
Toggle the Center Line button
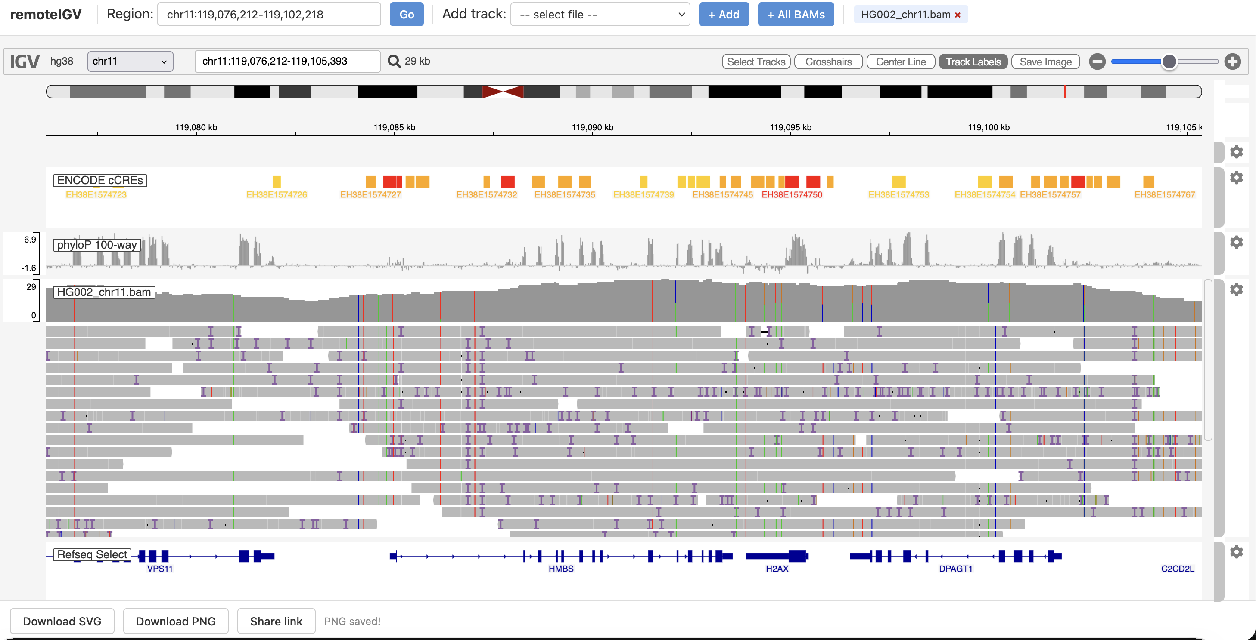(x=901, y=62)
